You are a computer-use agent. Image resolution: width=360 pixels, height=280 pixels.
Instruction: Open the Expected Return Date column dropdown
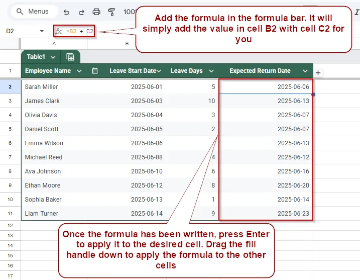[x=305, y=71]
